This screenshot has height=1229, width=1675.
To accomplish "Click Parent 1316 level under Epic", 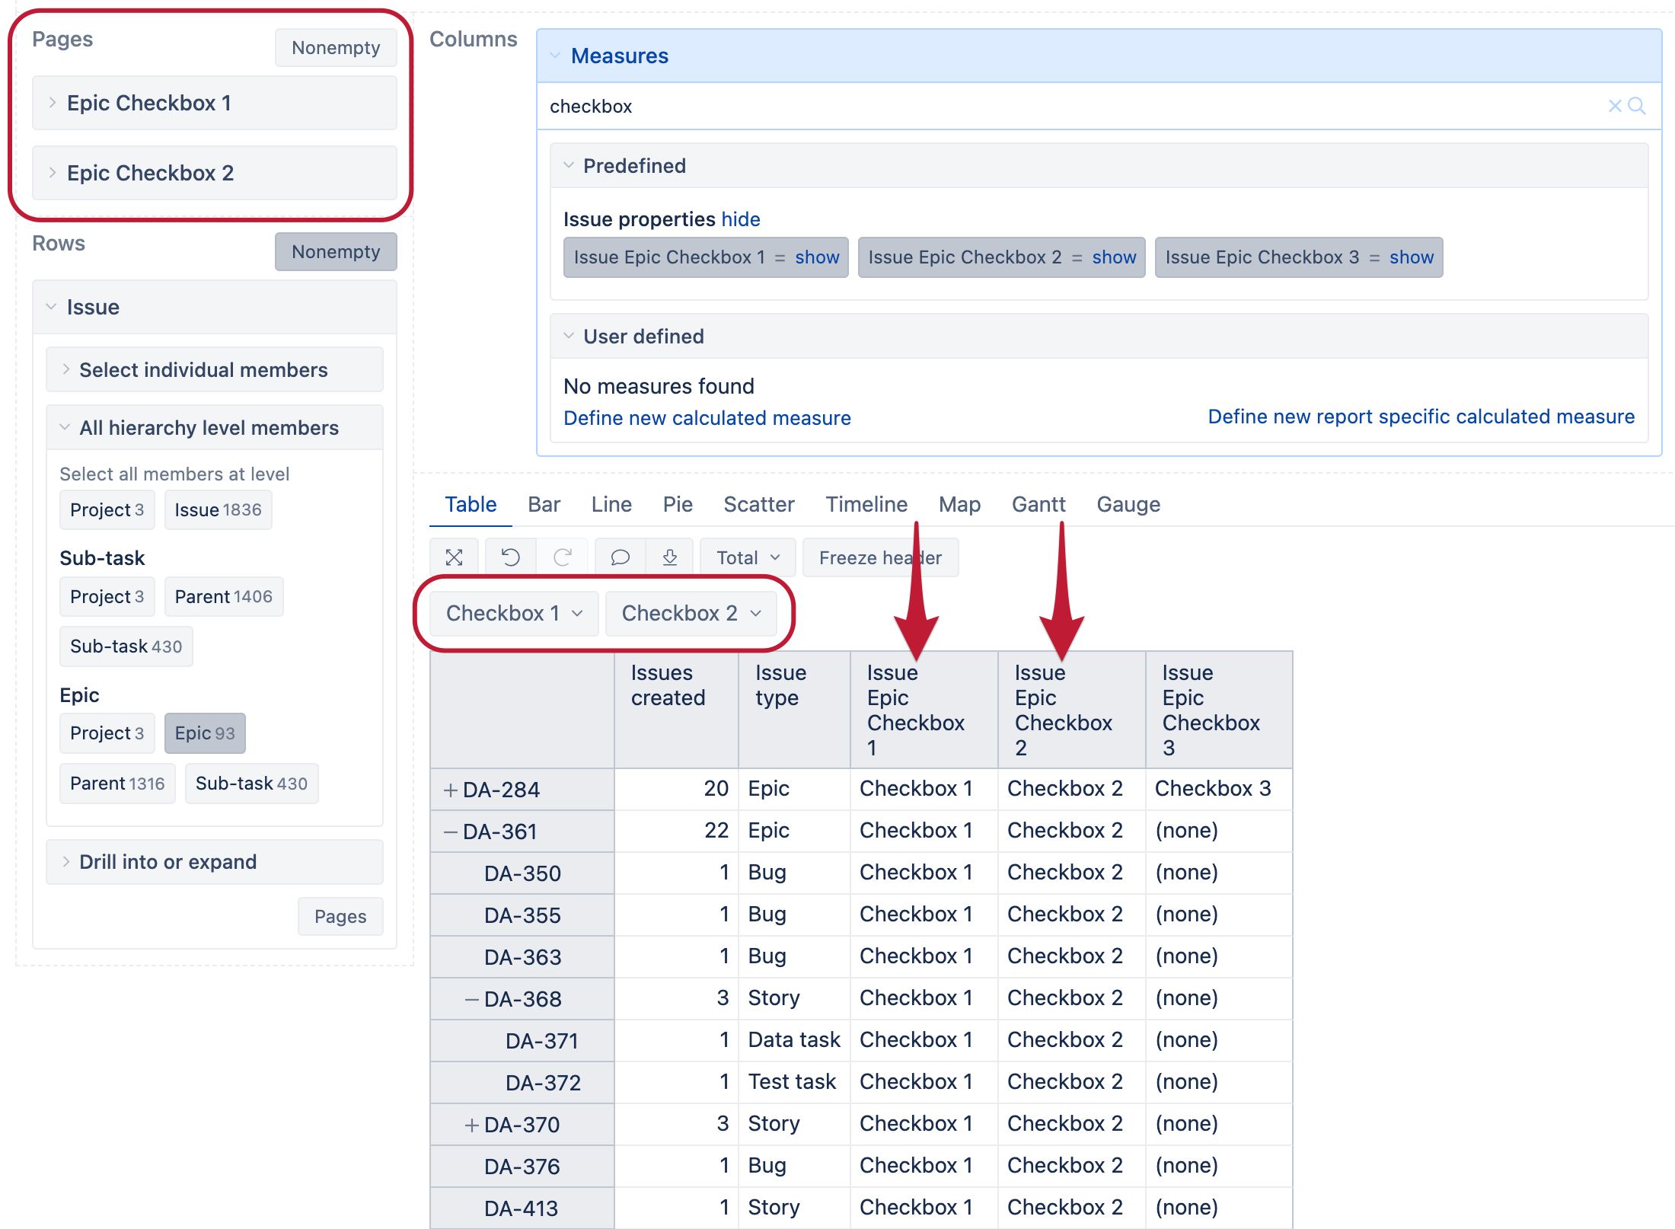I will [x=117, y=784].
